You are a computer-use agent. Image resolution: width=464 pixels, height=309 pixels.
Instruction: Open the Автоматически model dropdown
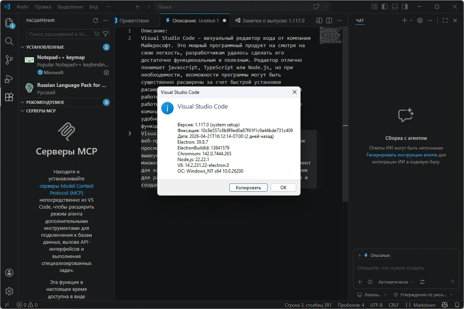[396, 282]
